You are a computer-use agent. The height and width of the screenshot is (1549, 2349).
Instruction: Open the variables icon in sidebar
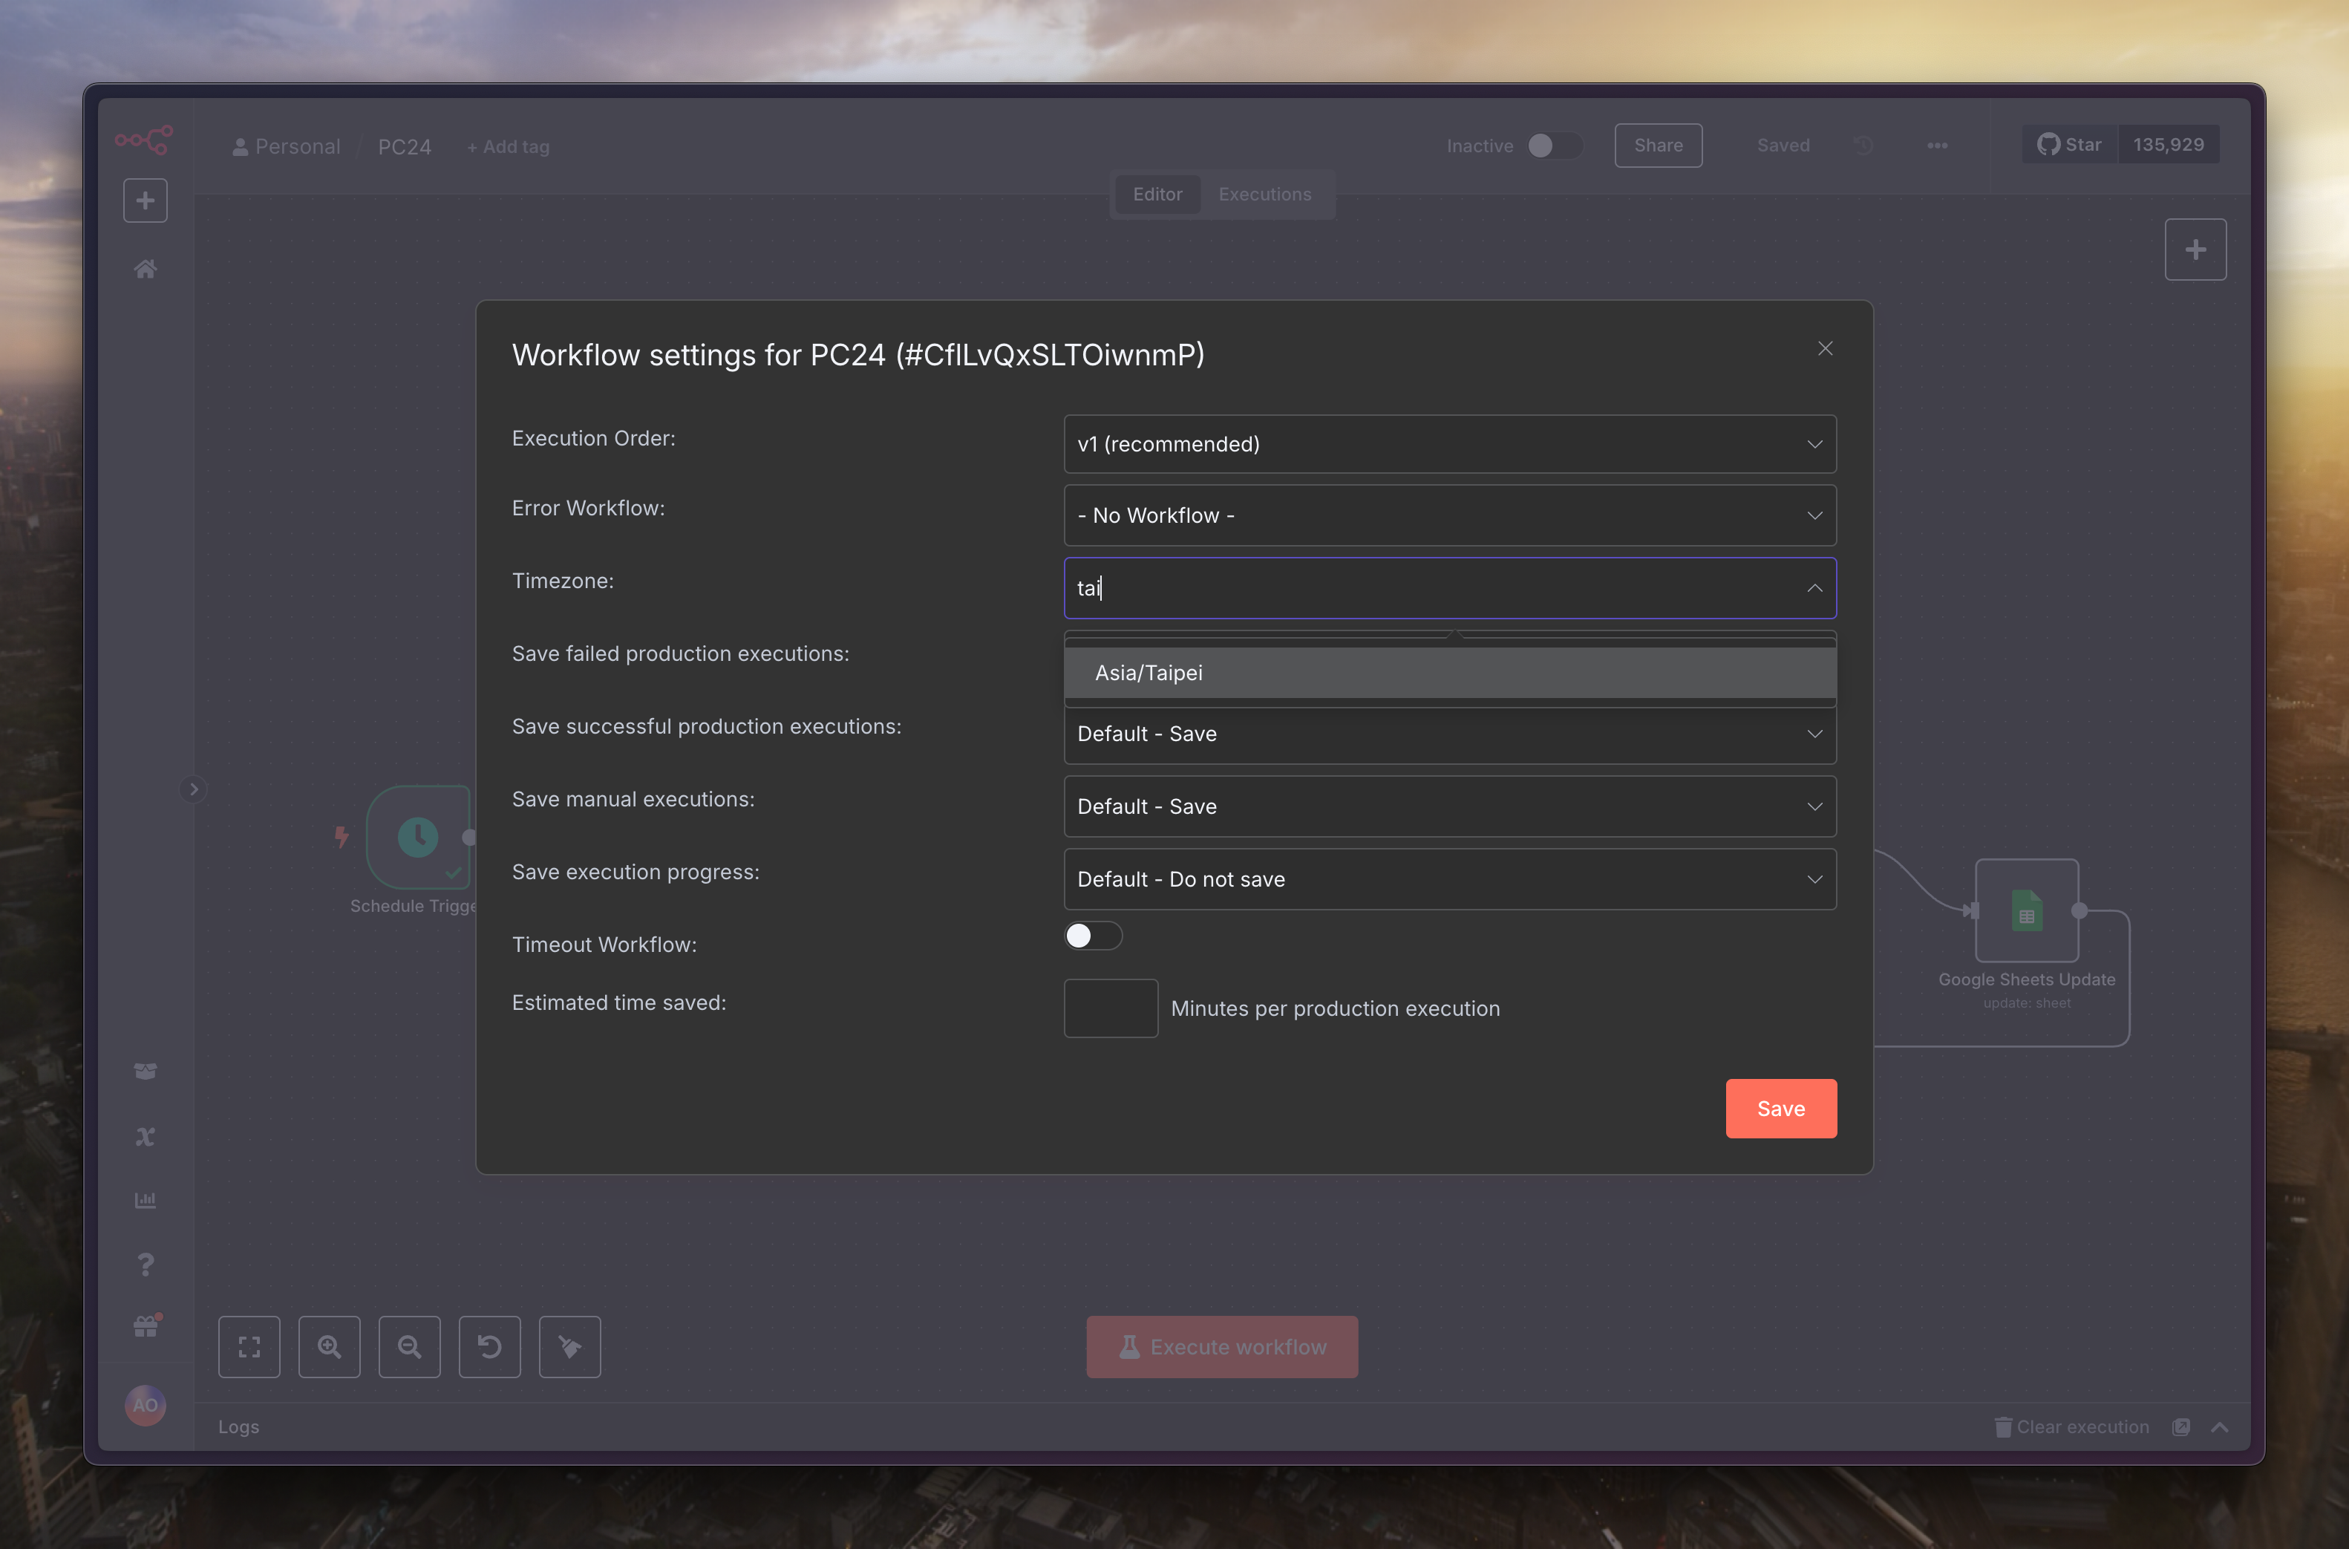coord(146,1136)
